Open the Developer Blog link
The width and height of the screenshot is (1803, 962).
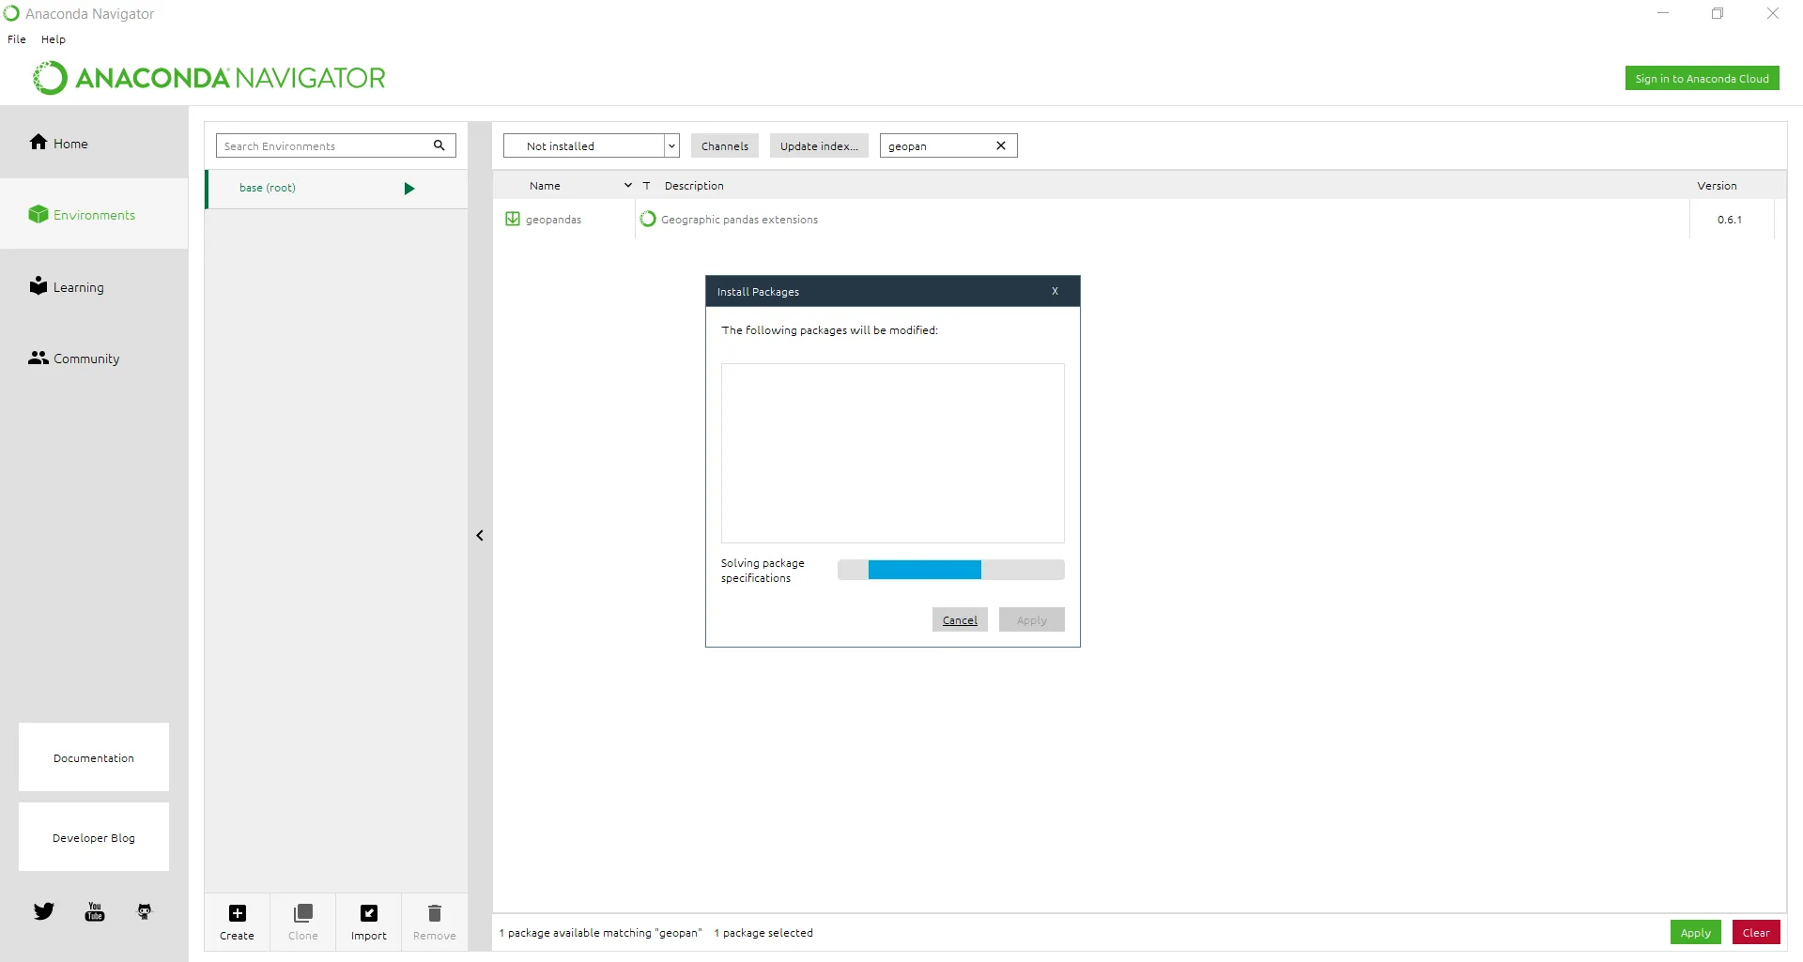[x=94, y=837]
